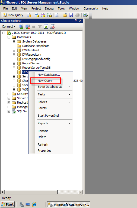Click Microsoft SQL Server taskbar button
137x208 pixels.
pyautogui.click(x=69, y=204)
